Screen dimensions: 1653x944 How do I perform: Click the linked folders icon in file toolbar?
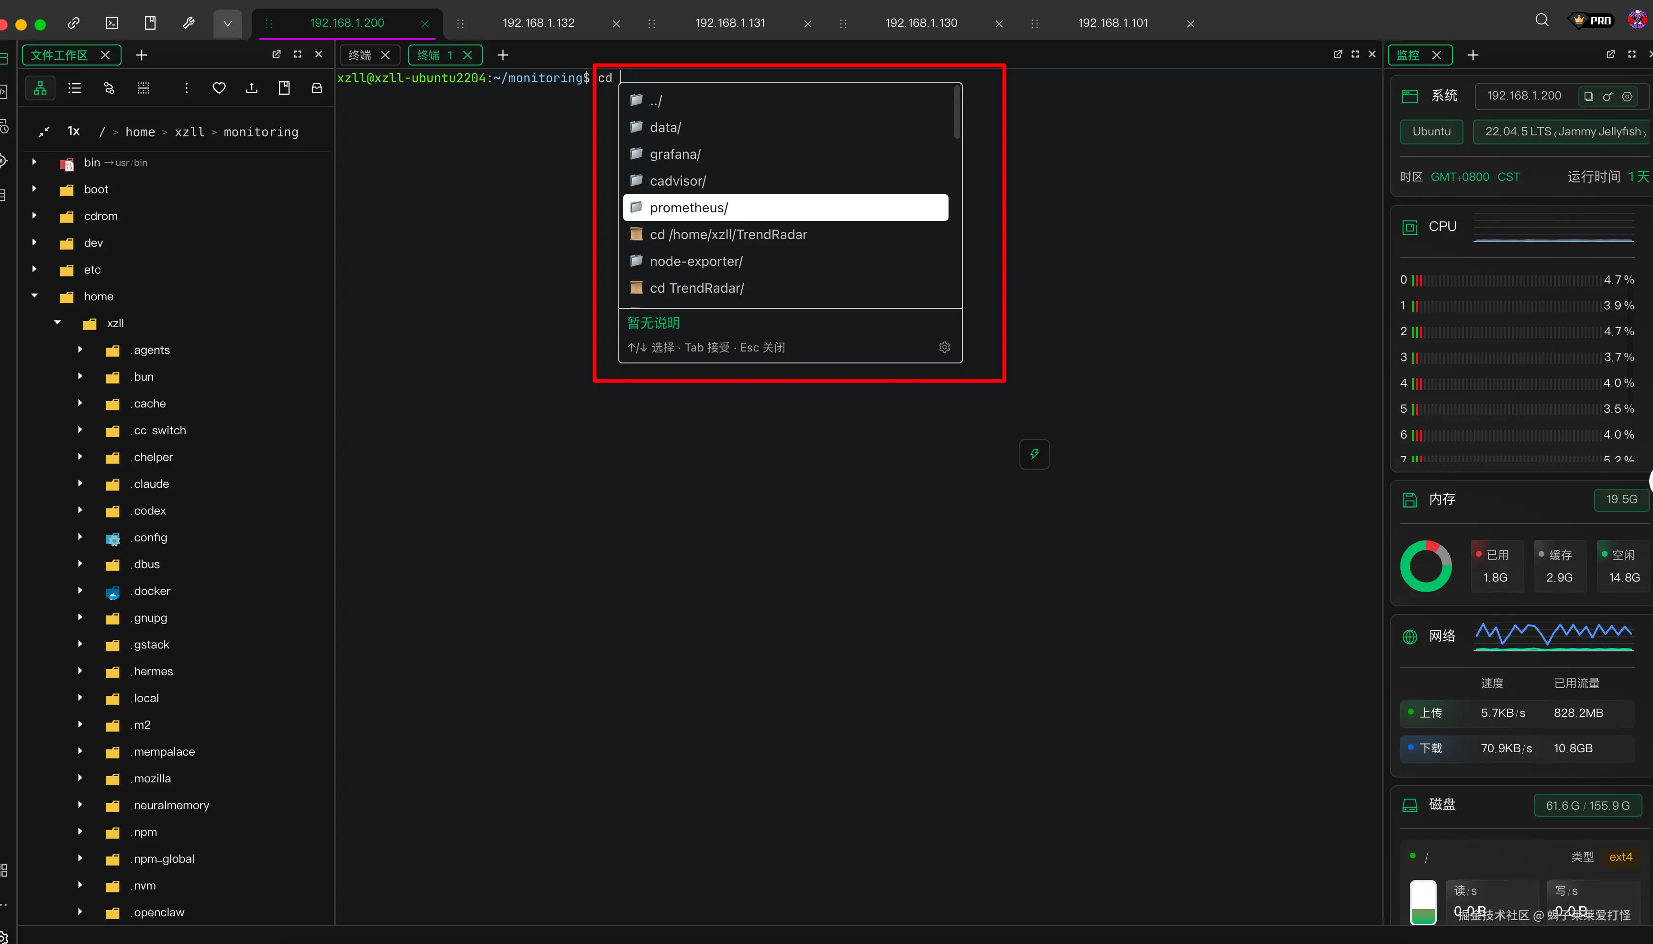[x=109, y=88]
